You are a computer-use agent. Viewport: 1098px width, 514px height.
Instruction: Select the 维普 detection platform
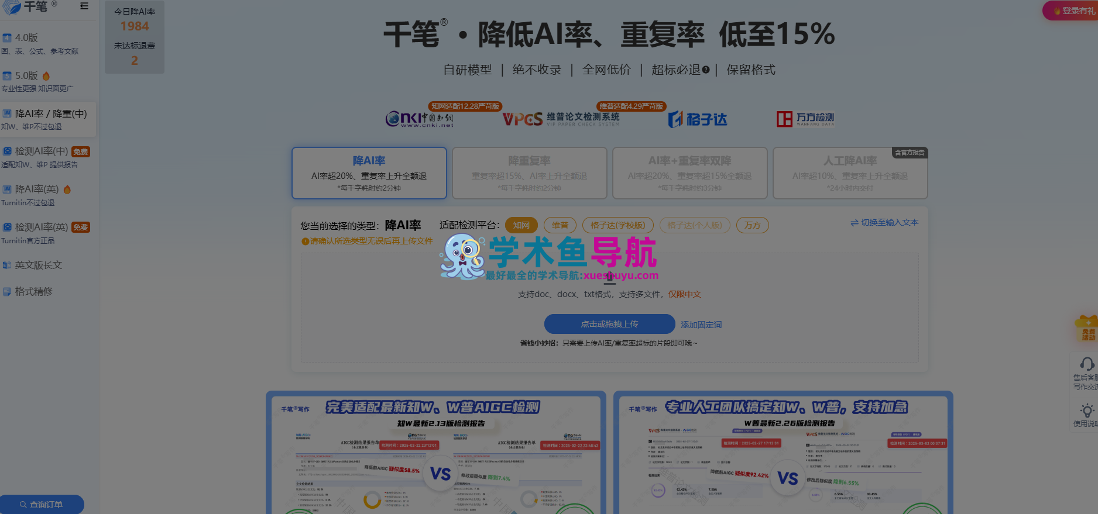pos(560,225)
